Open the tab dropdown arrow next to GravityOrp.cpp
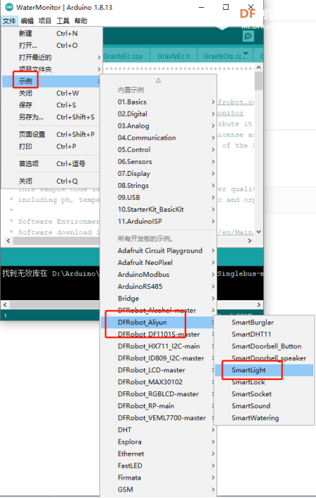This screenshot has height=498, width=316. (x=245, y=54)
